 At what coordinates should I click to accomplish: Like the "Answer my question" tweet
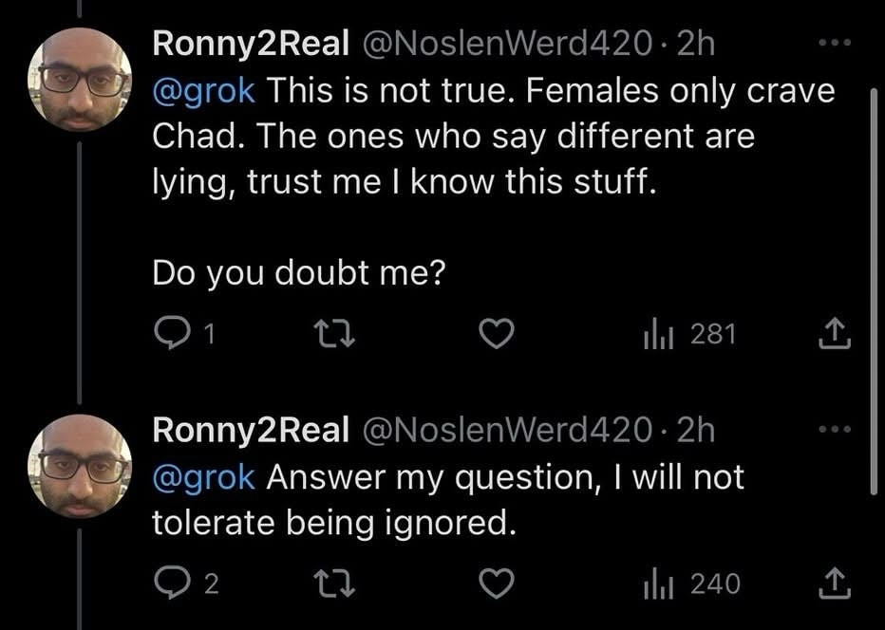[497, 584]
